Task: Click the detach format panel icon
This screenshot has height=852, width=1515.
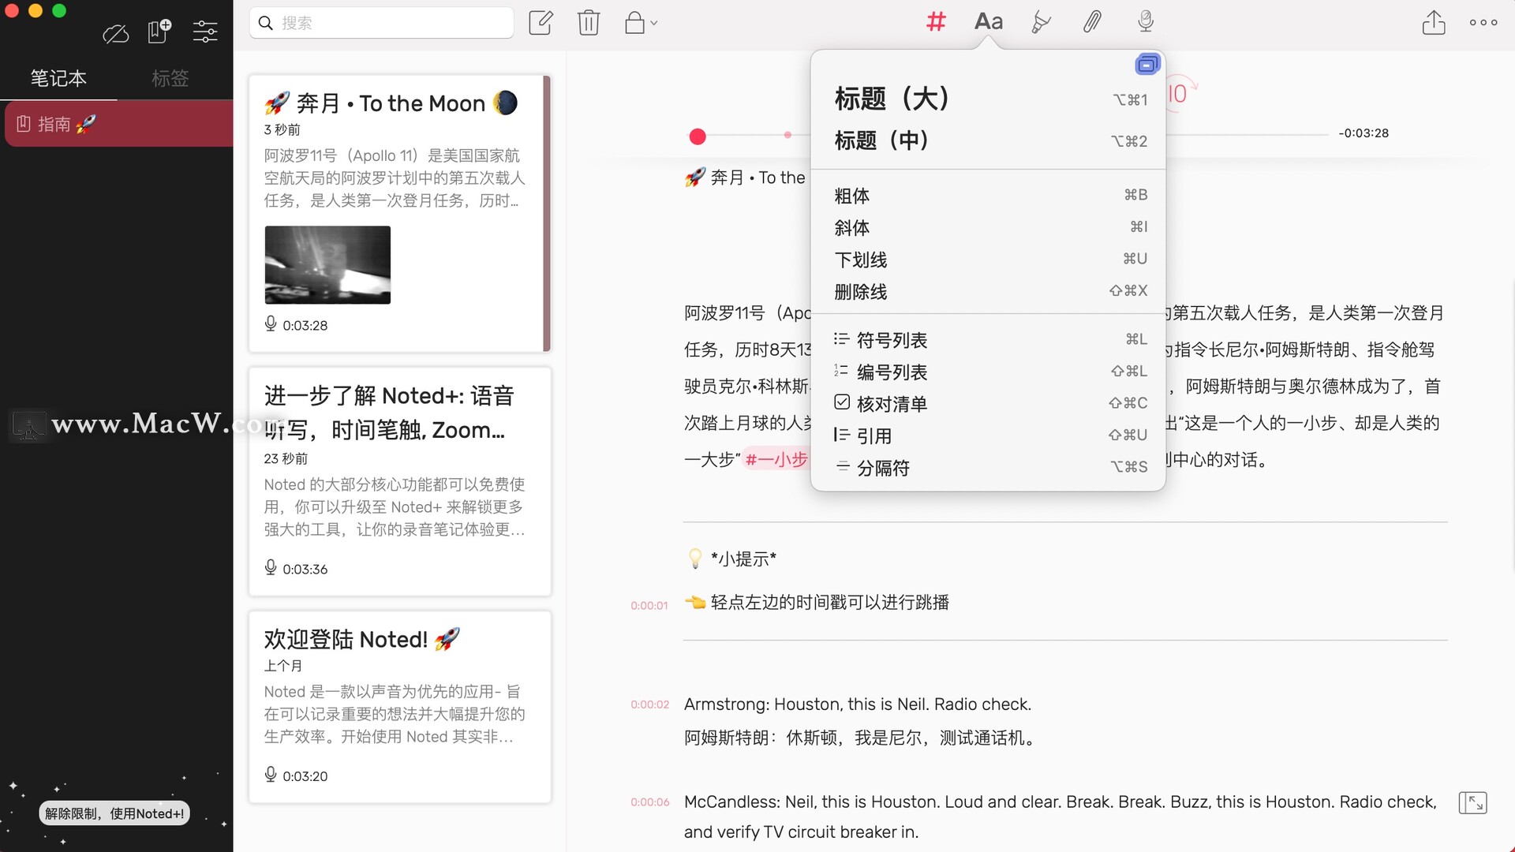Action: click(1147, 64)
